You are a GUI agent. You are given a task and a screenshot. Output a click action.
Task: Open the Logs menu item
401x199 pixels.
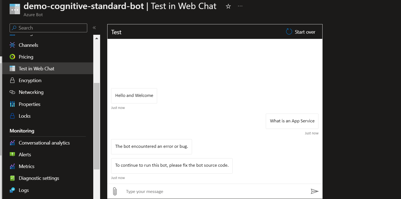[x=24, y=190]
